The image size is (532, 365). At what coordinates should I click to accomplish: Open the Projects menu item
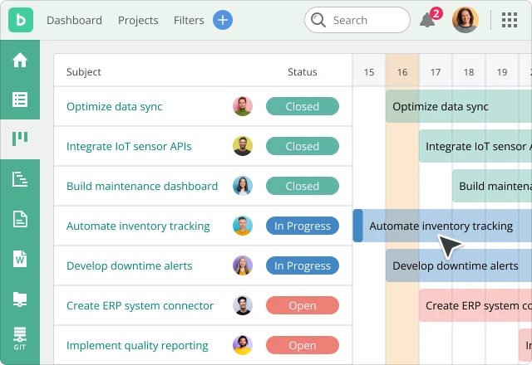[x=138, y=20]
